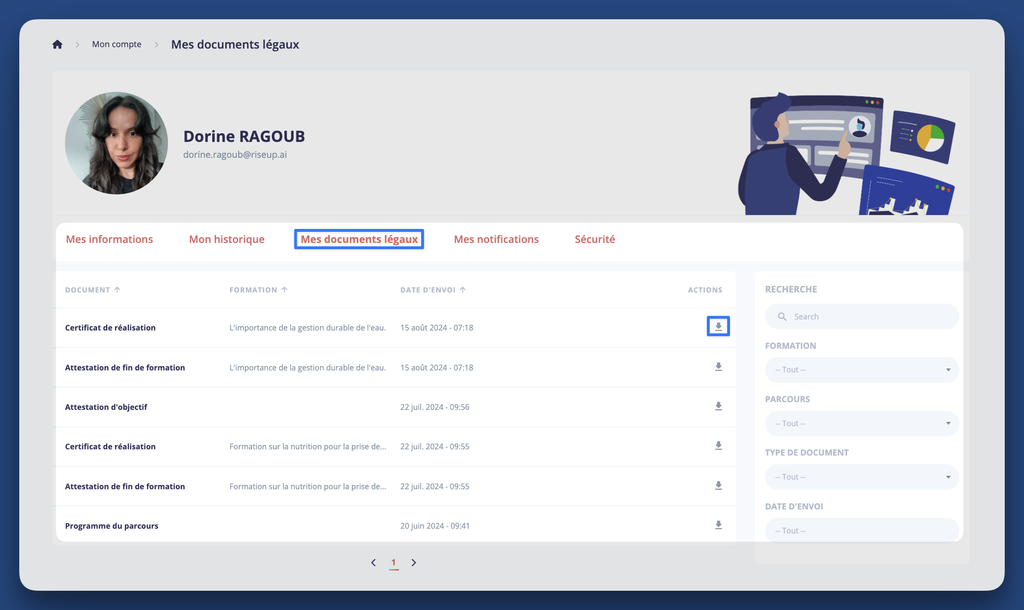1024x610 pixels.
Task: Click Programme du parcours row title
Action: [112, 526]
